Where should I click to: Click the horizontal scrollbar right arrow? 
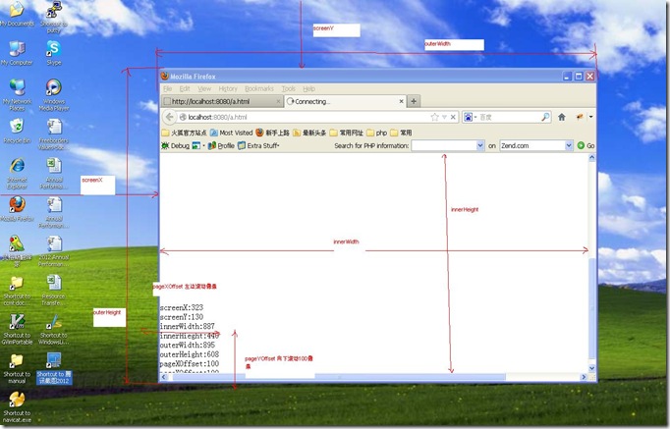click(x=584, y=377)
